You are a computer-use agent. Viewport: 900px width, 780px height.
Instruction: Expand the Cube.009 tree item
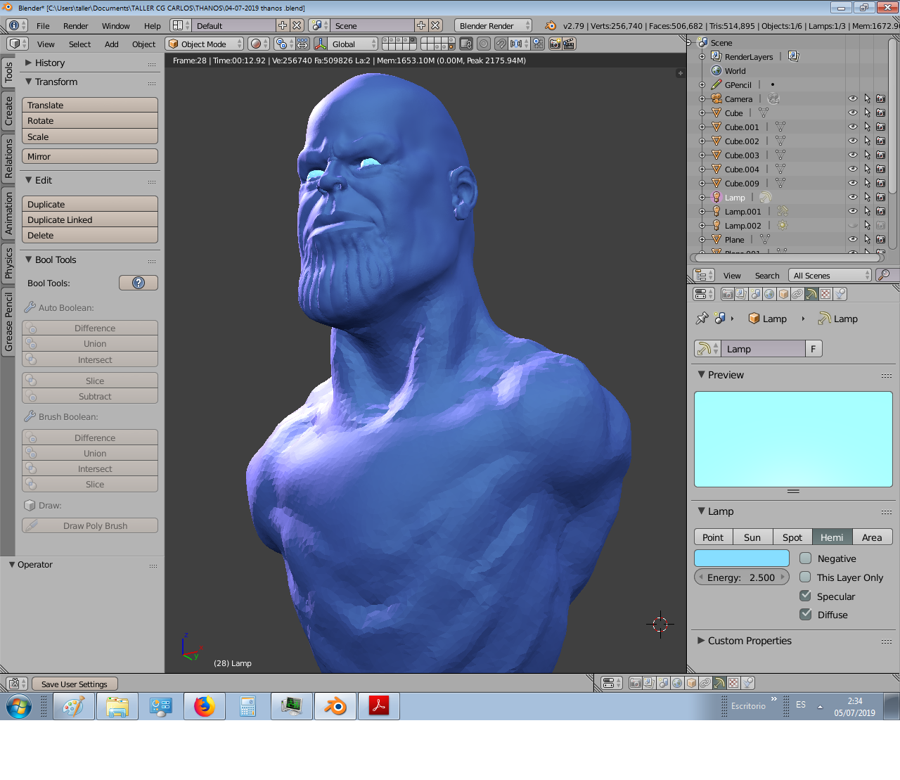pyautogui.click(x=702, y=183)
